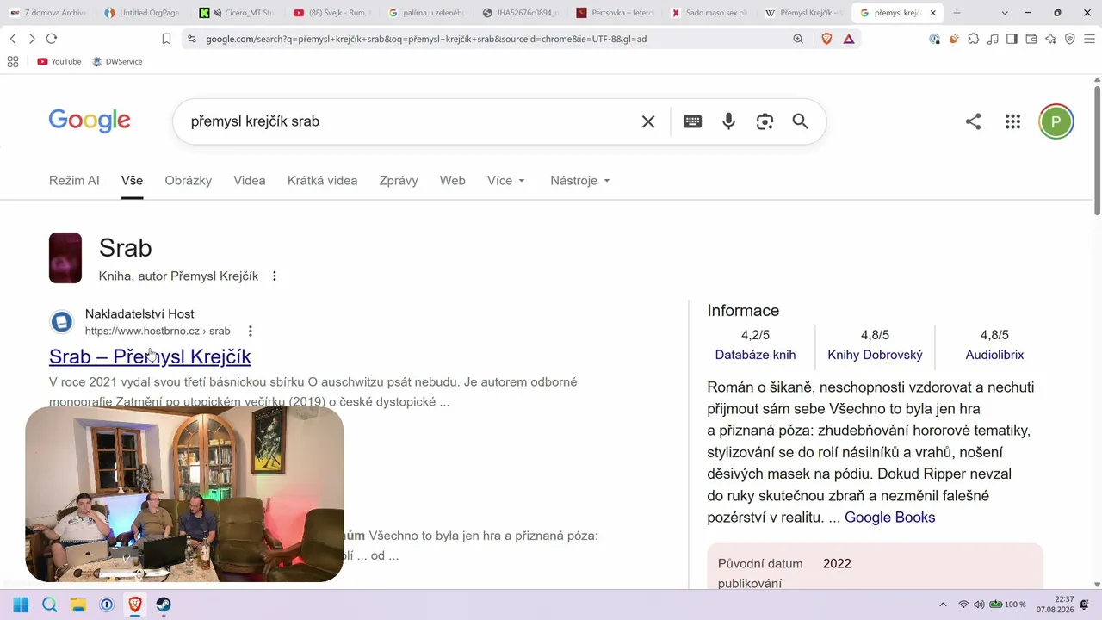Open the Google account avatar
This screenshot has height=620, width=1102.
tap(1056, 121)
